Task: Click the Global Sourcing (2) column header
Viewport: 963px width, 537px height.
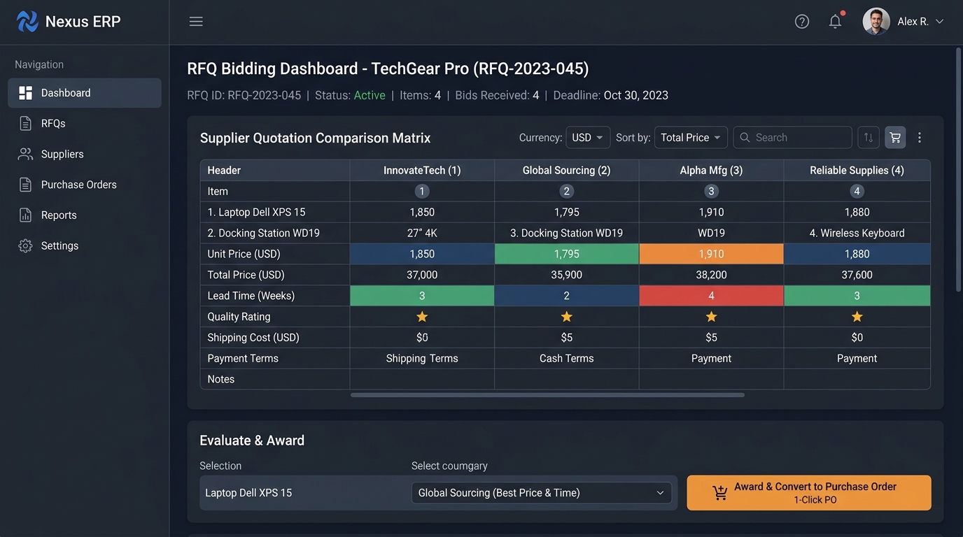Action: (567, 171)
